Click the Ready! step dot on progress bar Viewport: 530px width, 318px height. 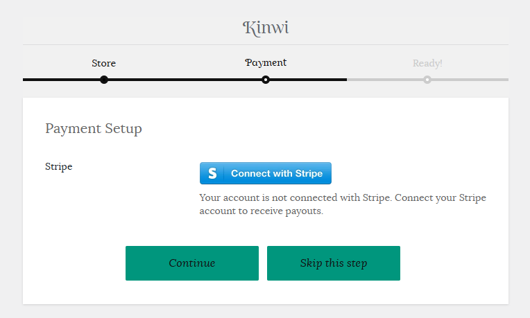click(427, 80)
